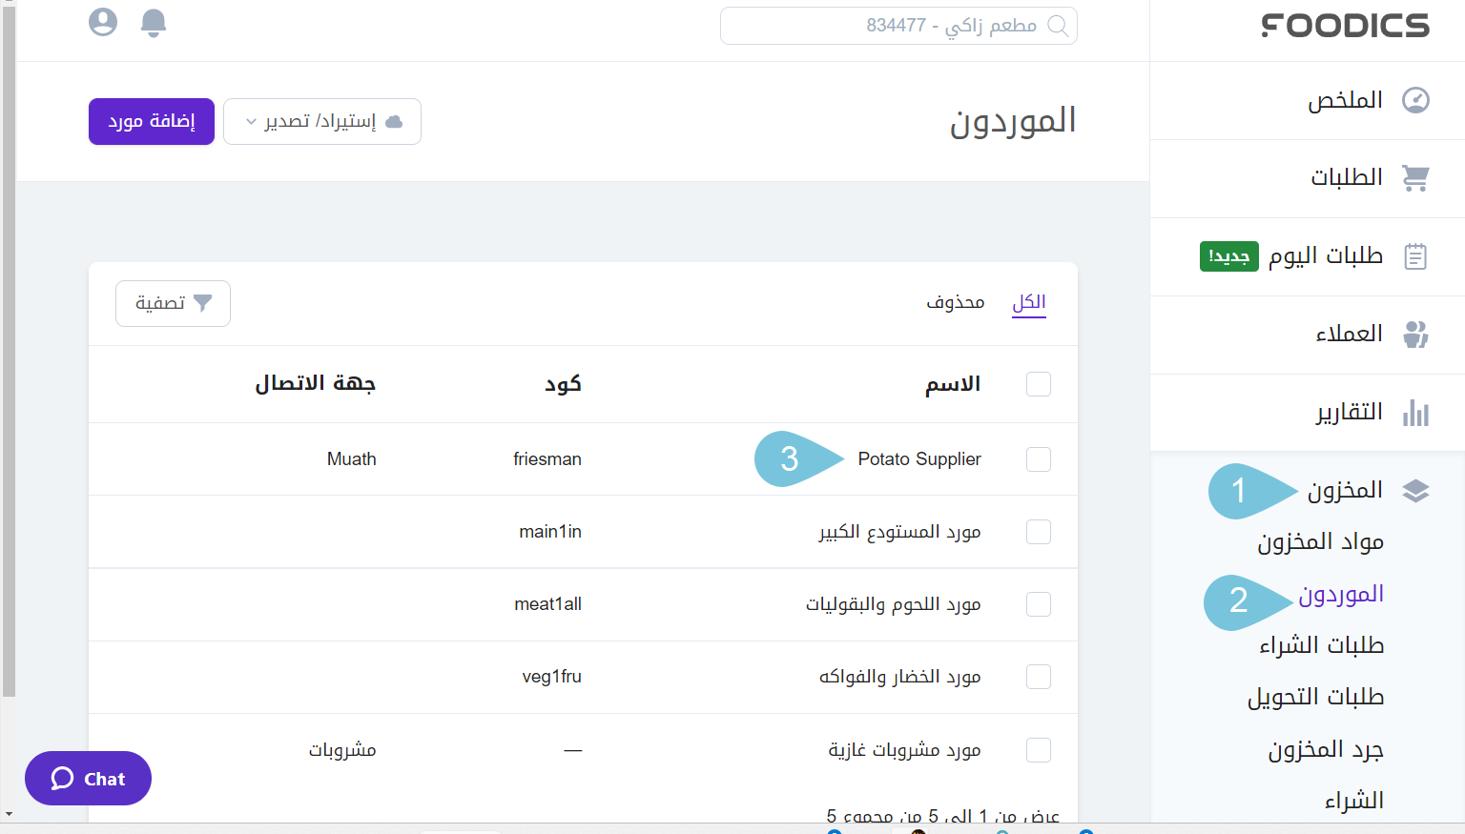Select the الكل tab
This screenshot has height=834, width=1465.
coord(1028,302)
